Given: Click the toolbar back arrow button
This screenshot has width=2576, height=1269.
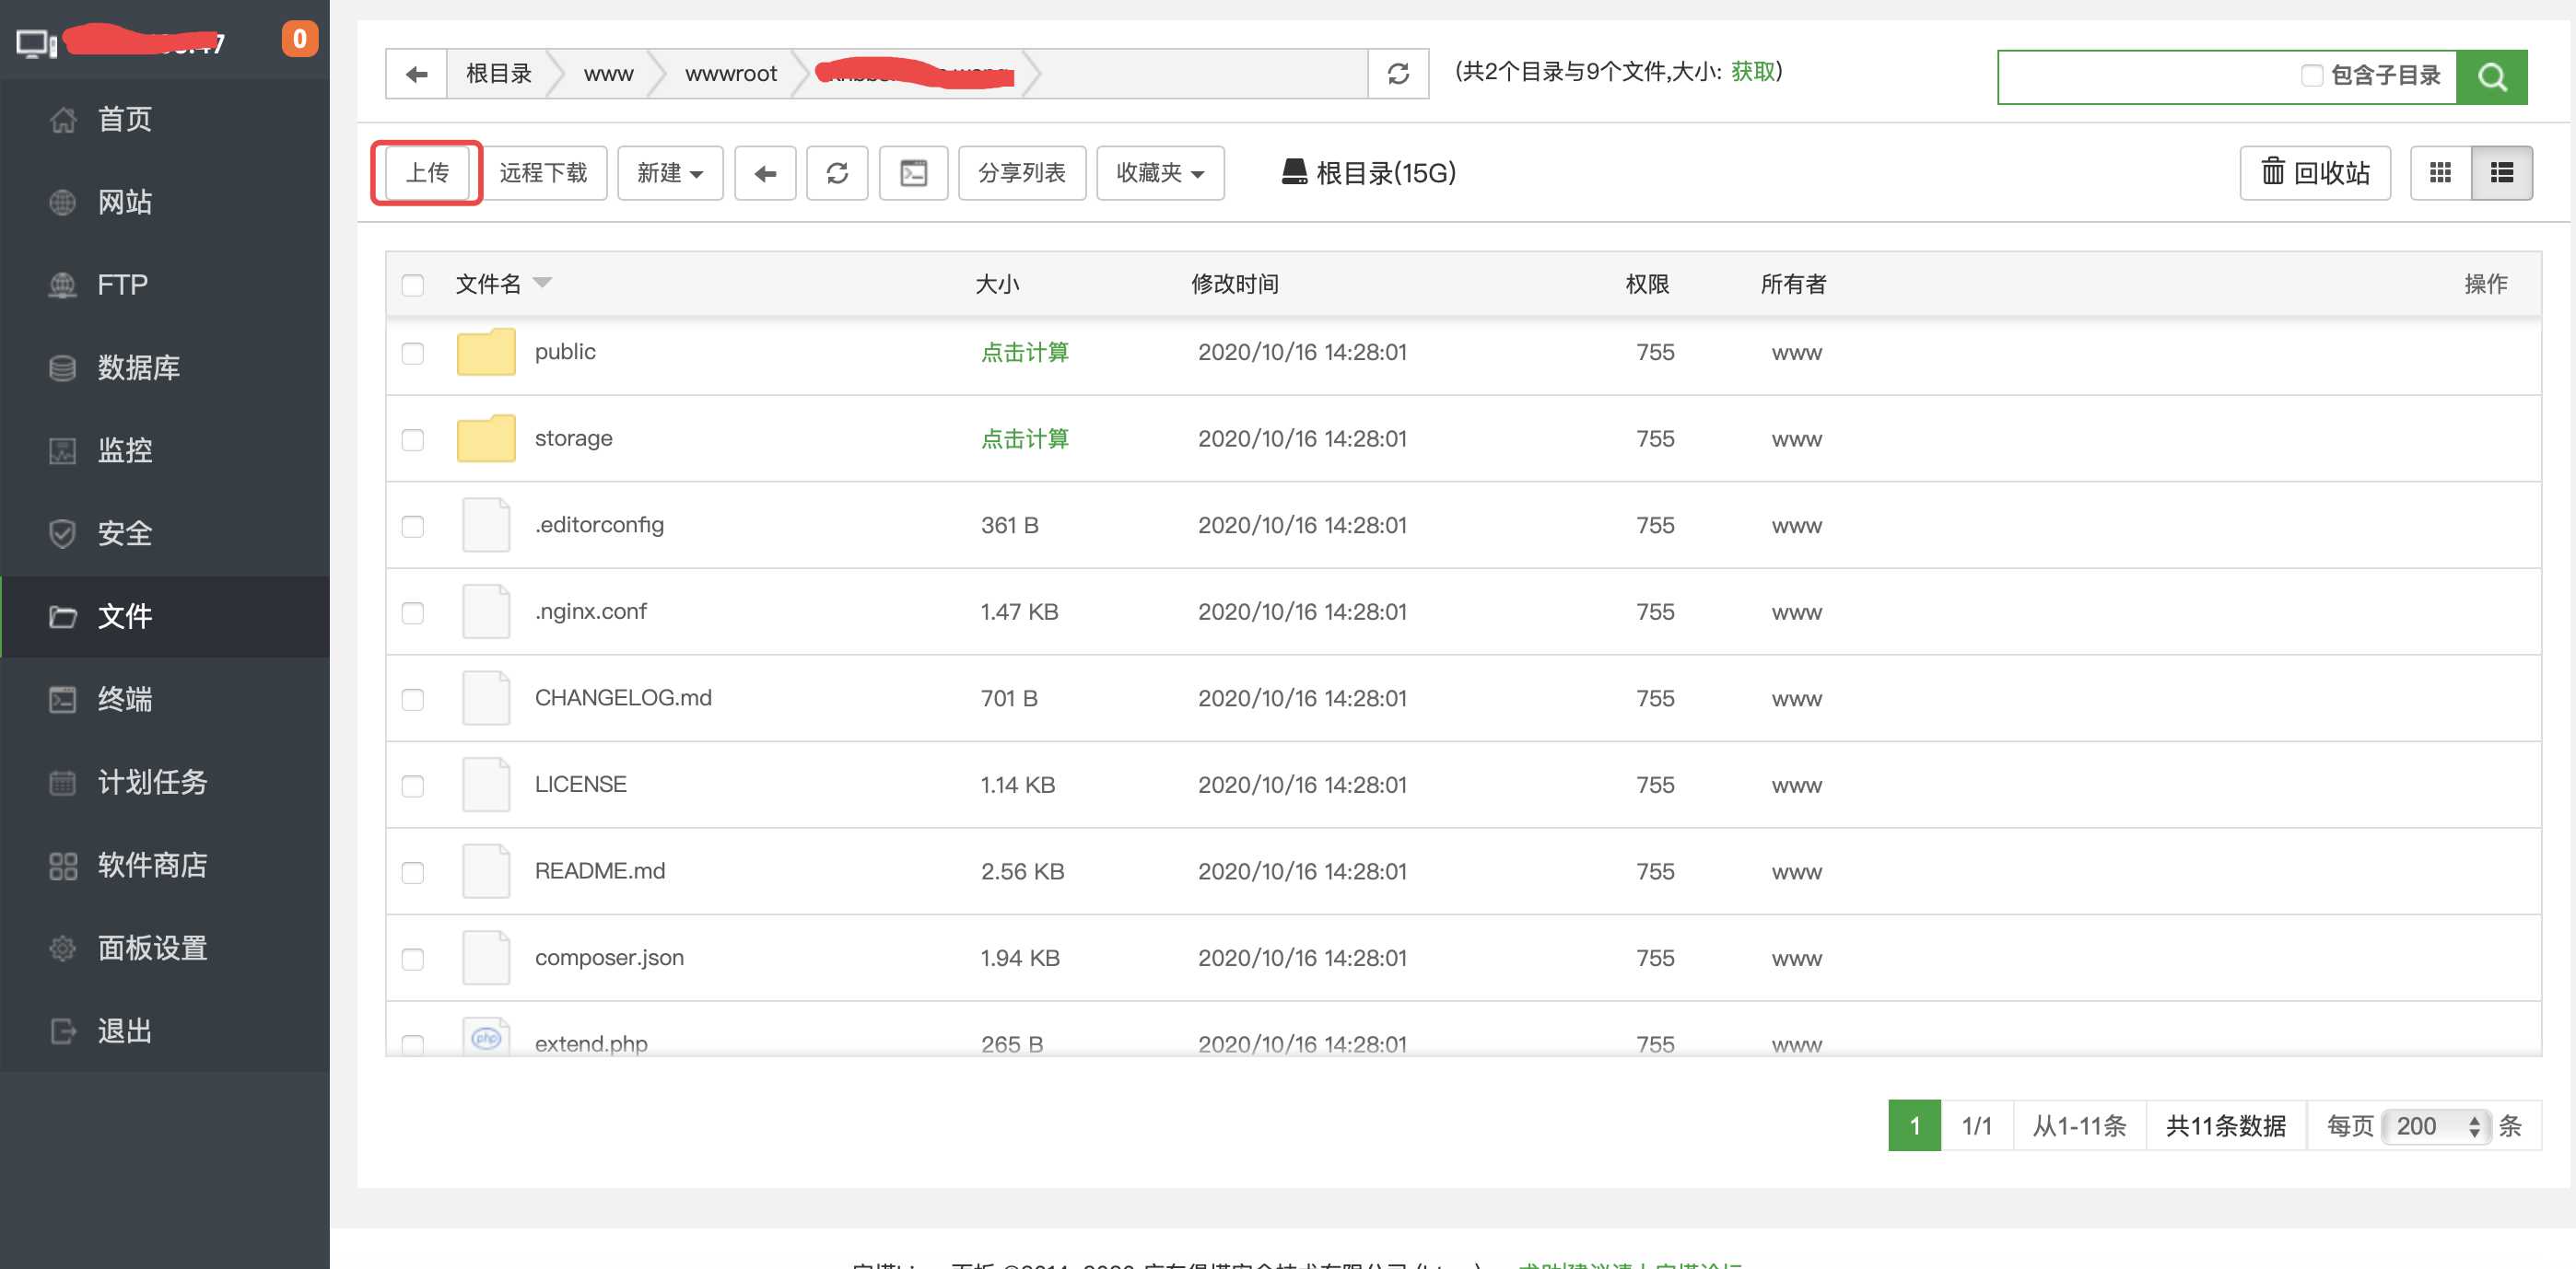Looking at the screenshot, I should (765, 174).
